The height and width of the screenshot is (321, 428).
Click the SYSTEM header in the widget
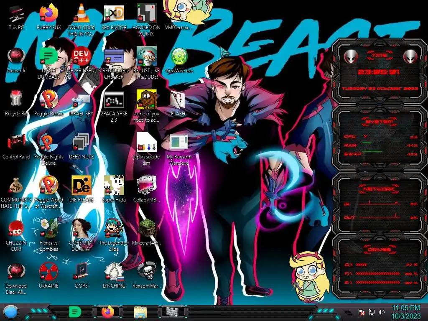(379, 122)
